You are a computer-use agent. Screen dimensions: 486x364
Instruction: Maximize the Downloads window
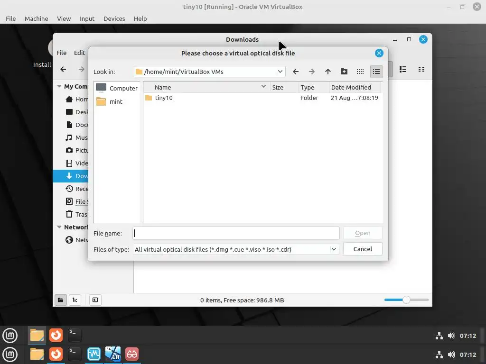pos(409,39)
